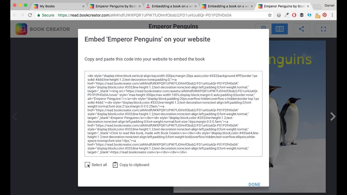Image resolution: width=347 pixels, height=195 pixels.
Task: Bookmark this page with the star
Action: 270,15
